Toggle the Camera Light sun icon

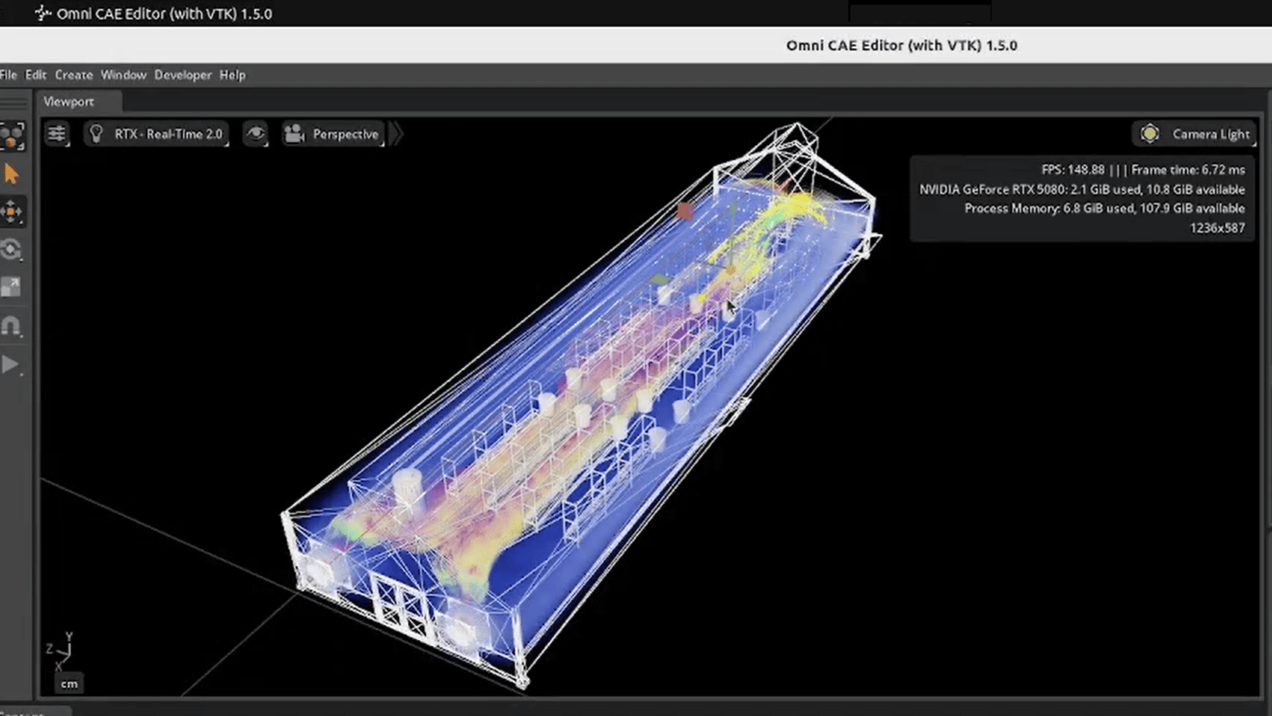pos(1149,134)
